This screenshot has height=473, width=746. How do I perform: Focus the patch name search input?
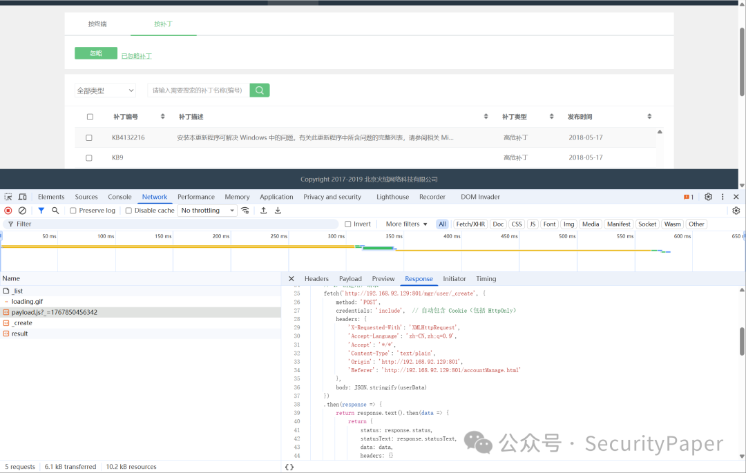point(198,90)
